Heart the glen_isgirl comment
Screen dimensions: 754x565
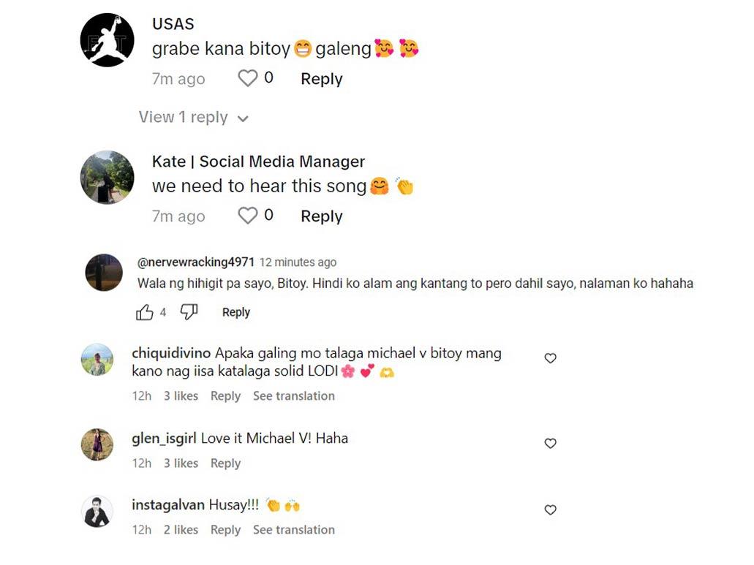tap(551, 444)
